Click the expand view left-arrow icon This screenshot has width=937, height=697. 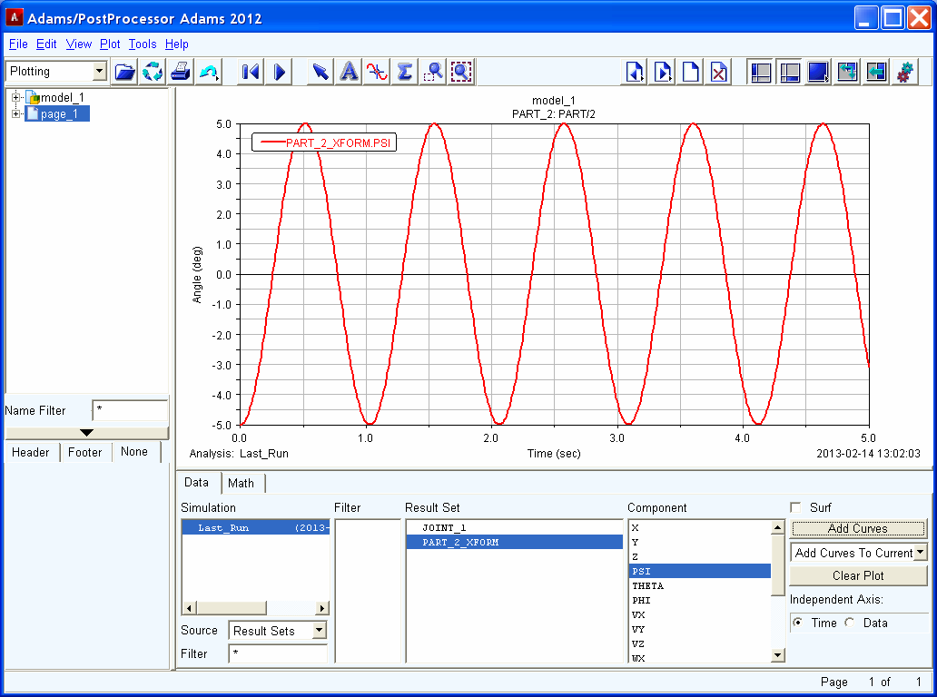pyautogui.click(x=875, y=73)
